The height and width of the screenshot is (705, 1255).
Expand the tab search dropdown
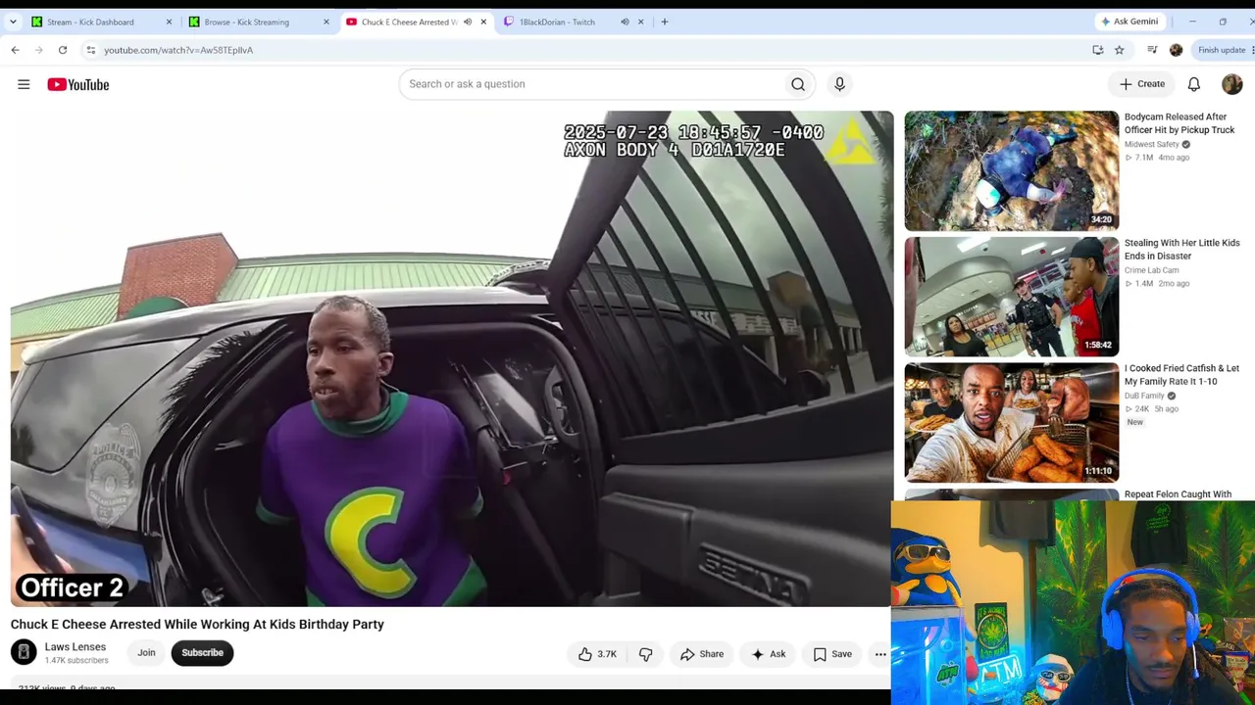tap(13, 22)
